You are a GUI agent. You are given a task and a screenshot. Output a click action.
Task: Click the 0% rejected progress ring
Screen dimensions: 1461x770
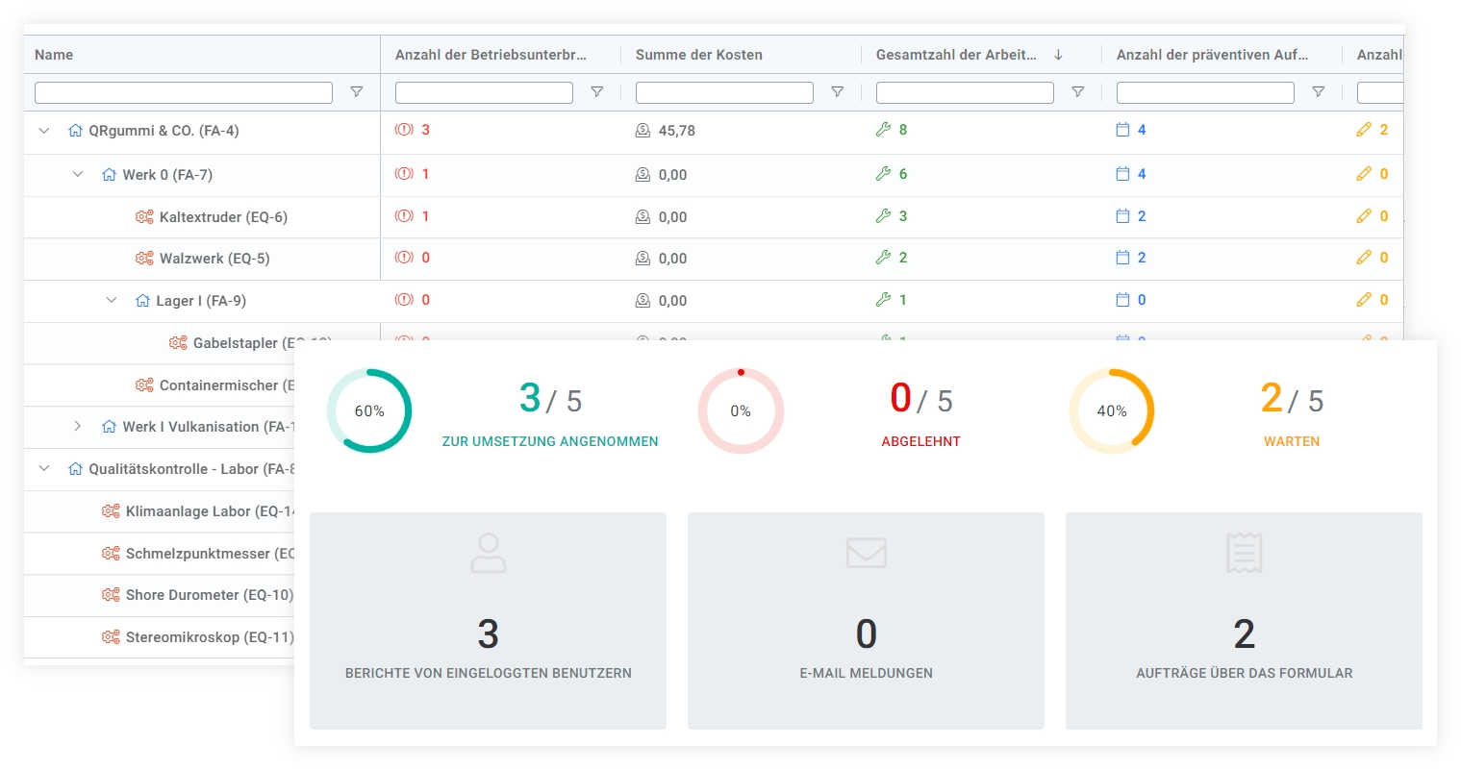(x=741, y=410)
